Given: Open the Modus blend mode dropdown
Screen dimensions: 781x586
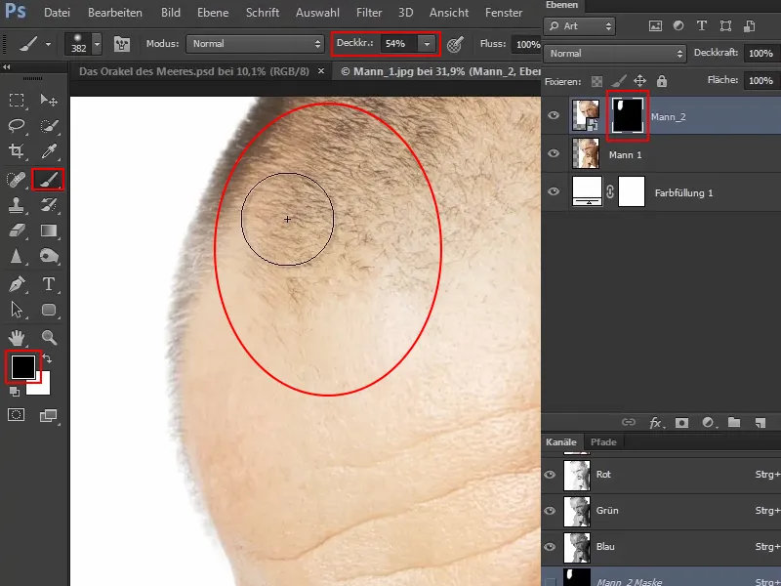Looking at the screenshot, I should [256, 44].
